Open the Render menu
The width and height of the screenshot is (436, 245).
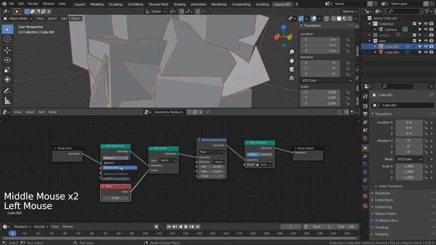tap(33, 3)
